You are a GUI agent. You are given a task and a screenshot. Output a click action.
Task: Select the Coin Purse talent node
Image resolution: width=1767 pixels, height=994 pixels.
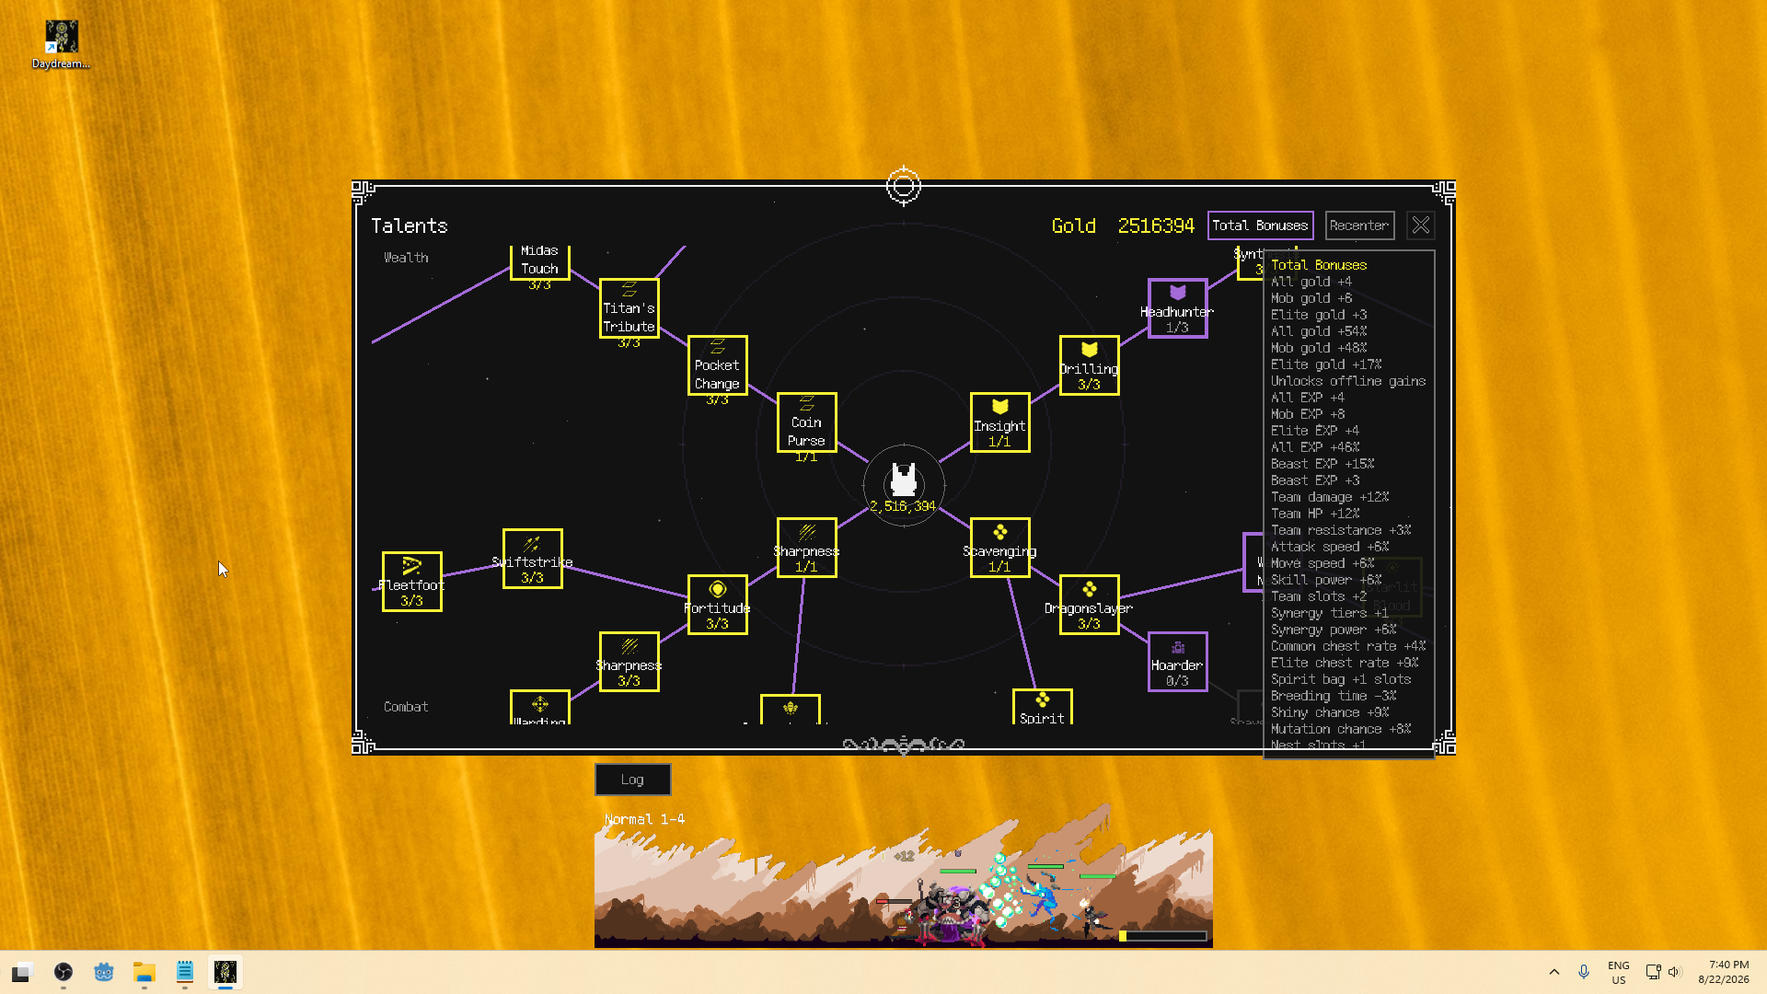coord(806,422)
